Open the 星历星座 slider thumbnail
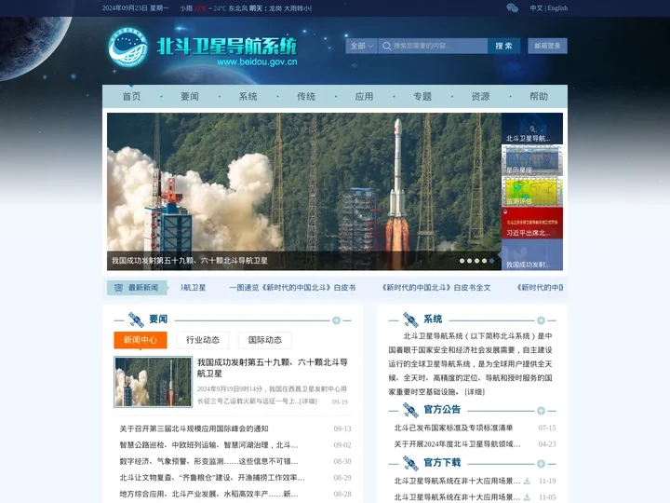670x503 pixels. 532,160
